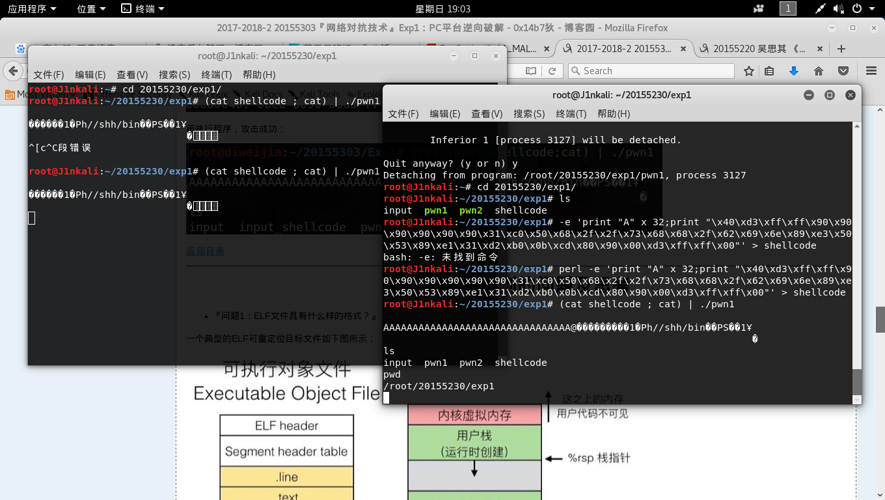Click '用户栈' memory block

coord(474,443)
